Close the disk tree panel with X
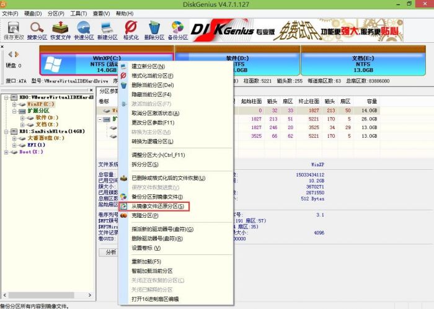The image size is (434, 309). [x=91, y=90]
